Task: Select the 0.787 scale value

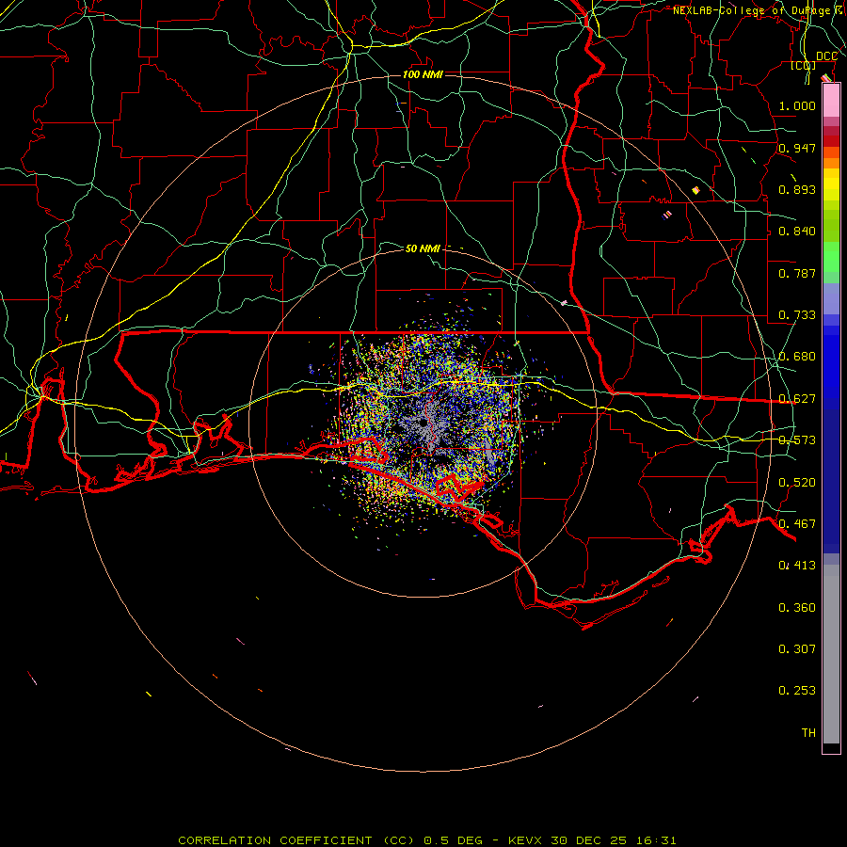Action: tap(797, 273)
